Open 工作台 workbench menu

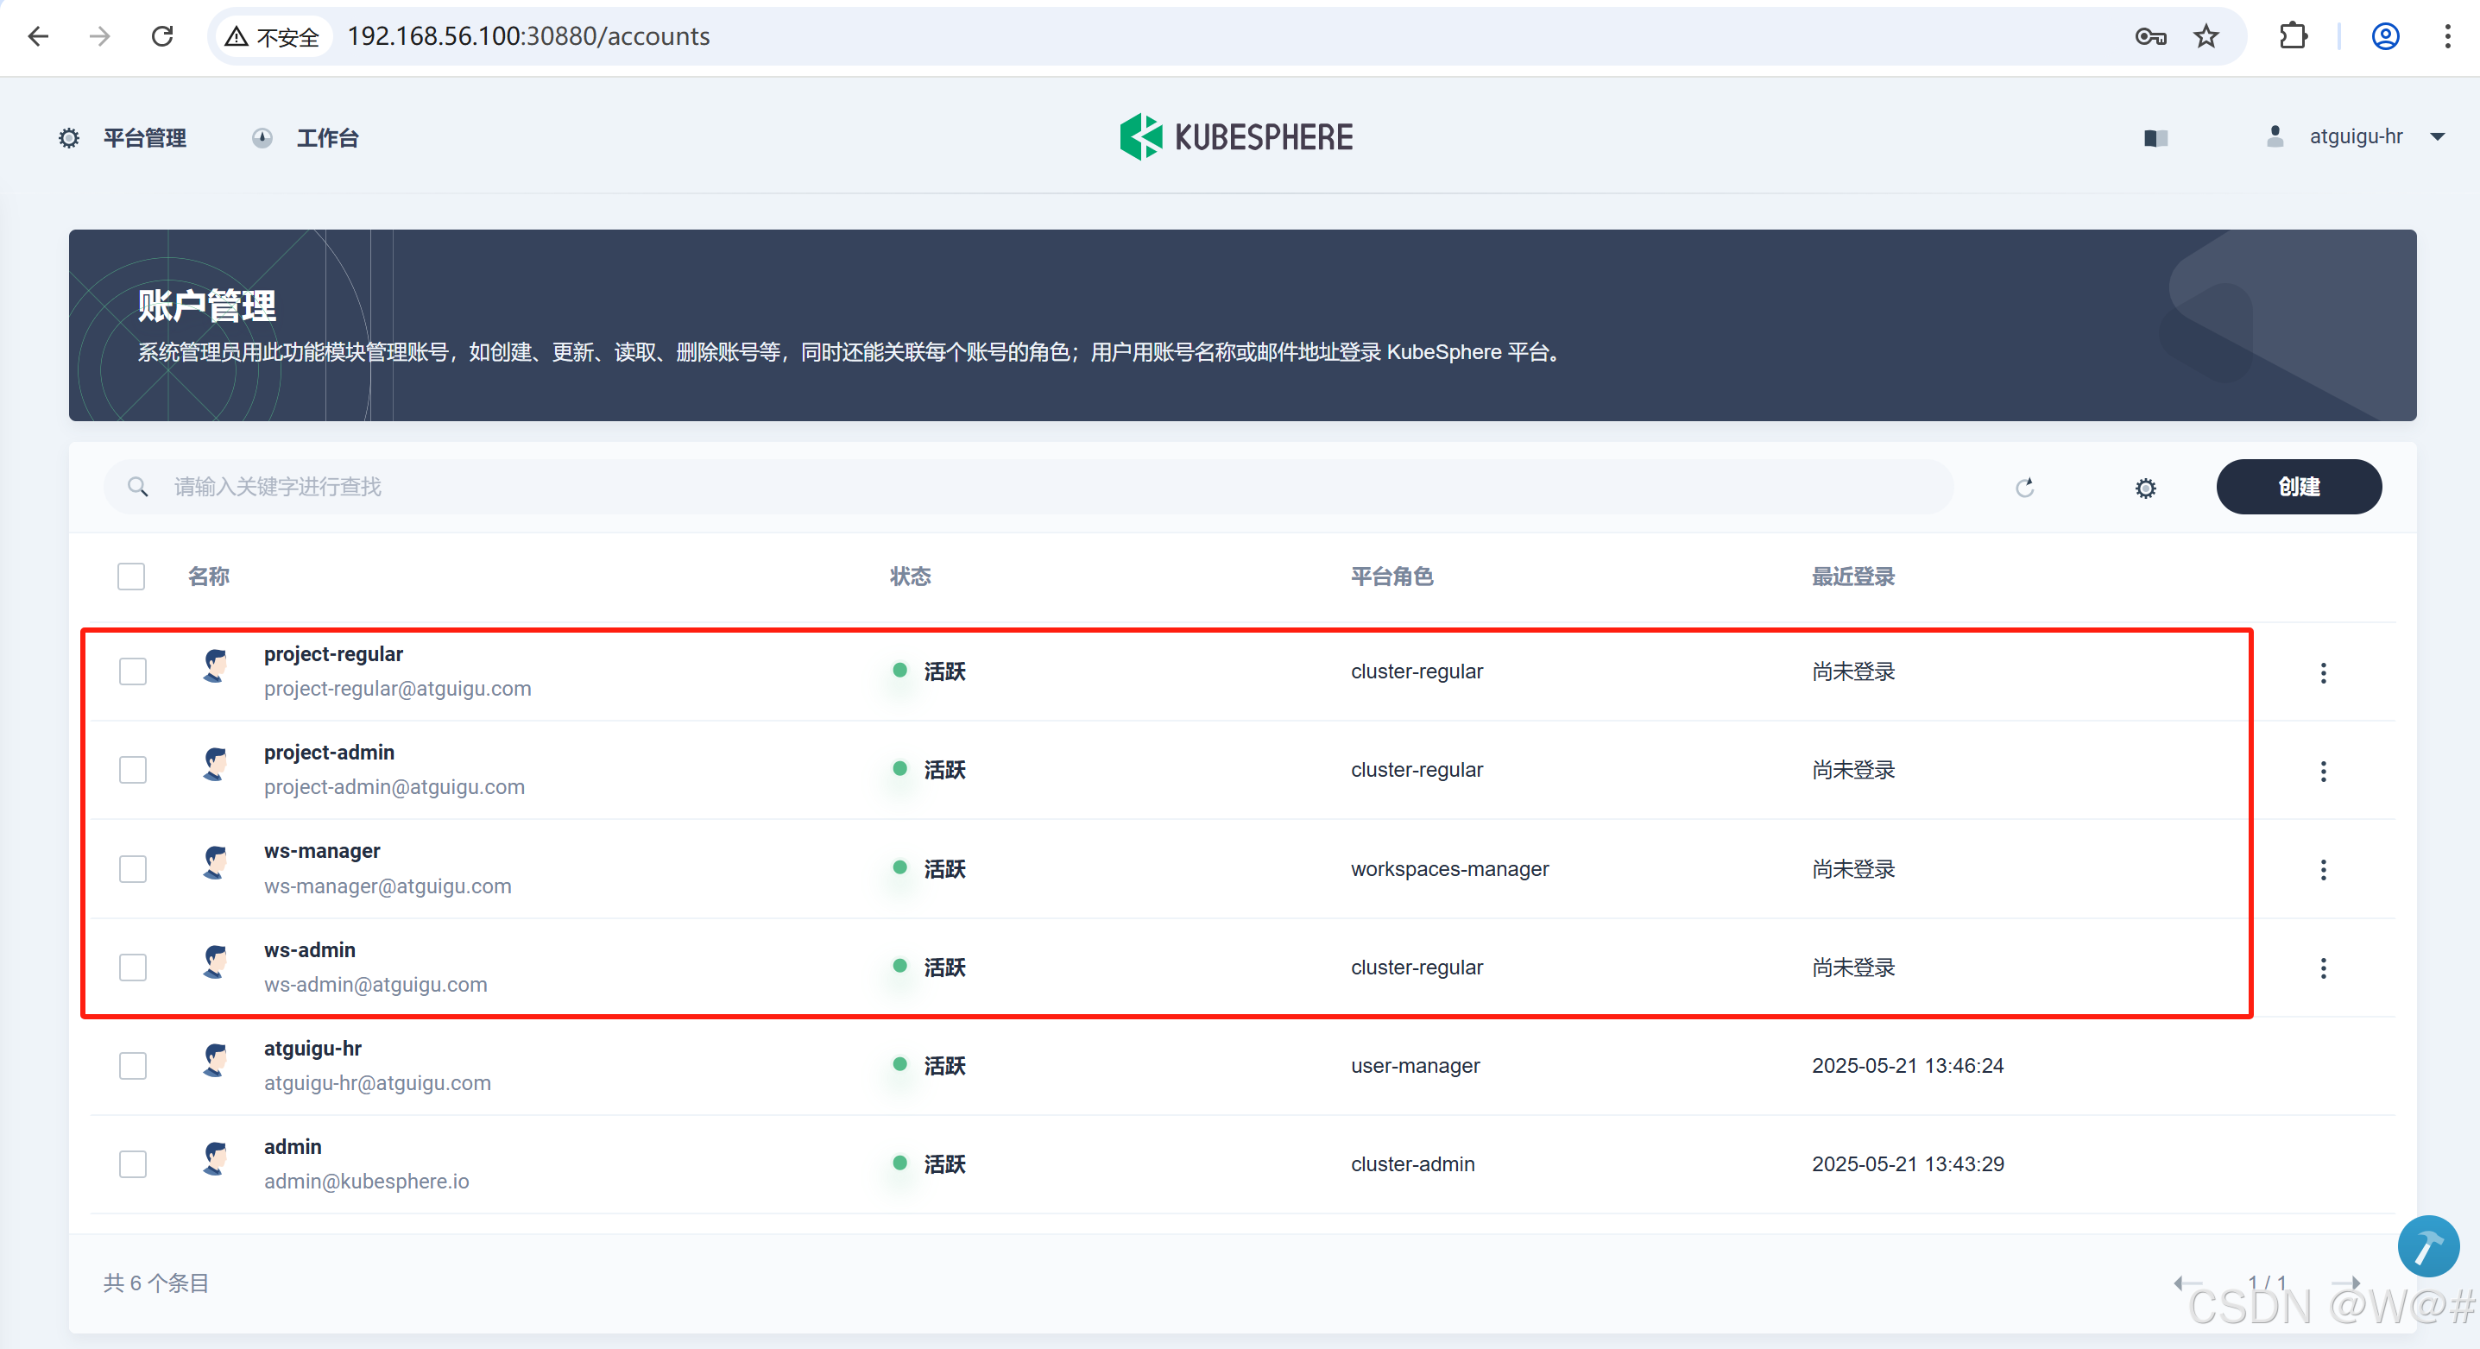tap(306, 138)
